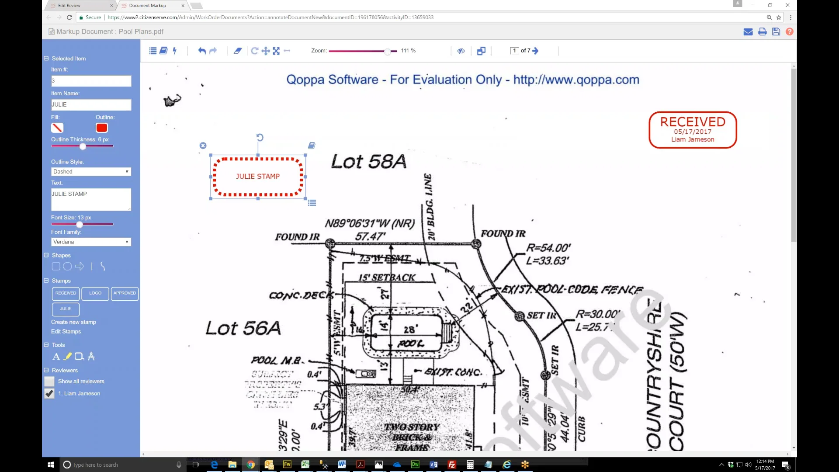Click the fit-to-screen expand icon

[x=276, y=51]
